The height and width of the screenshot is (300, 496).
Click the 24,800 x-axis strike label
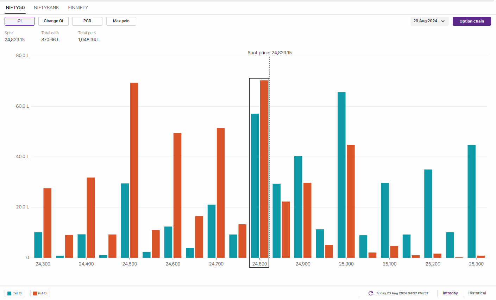260,264
